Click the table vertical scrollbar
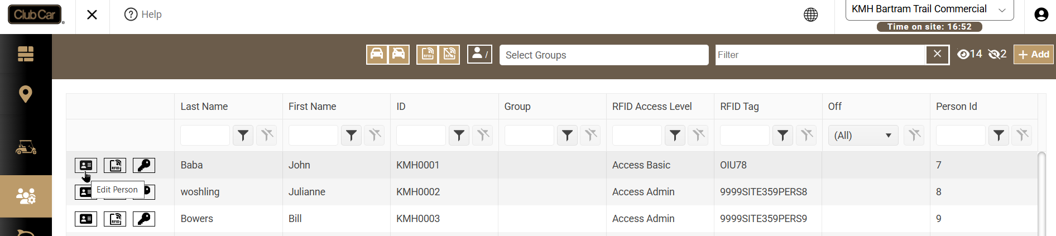 pos(1041,193)
